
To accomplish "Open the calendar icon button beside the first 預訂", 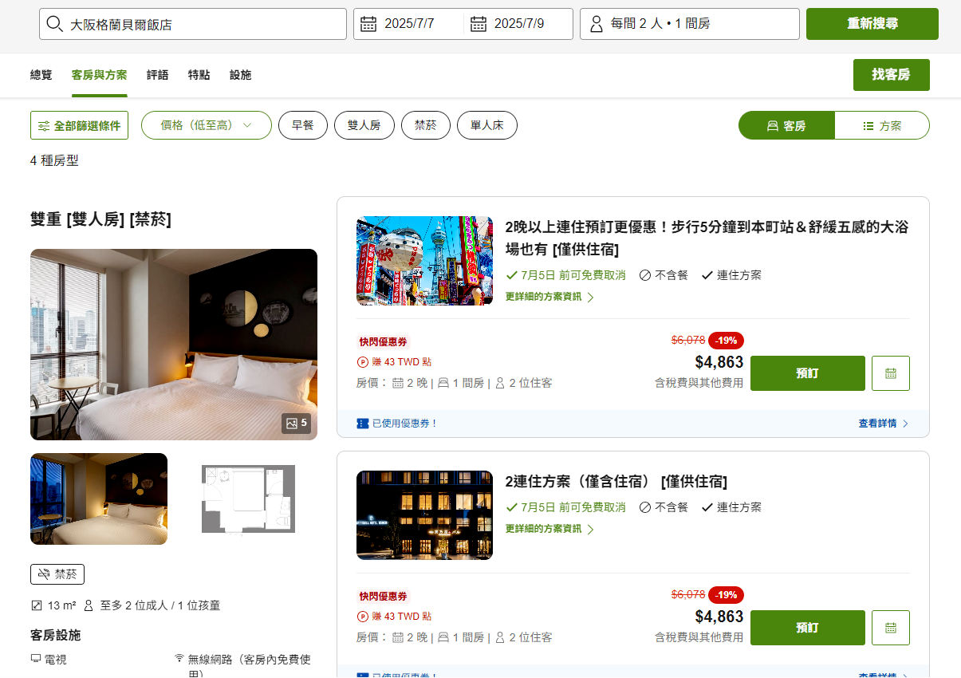I will click(x=890, y=373).
